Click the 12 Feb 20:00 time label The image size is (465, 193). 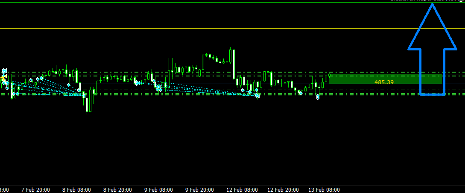click(283, 190)
